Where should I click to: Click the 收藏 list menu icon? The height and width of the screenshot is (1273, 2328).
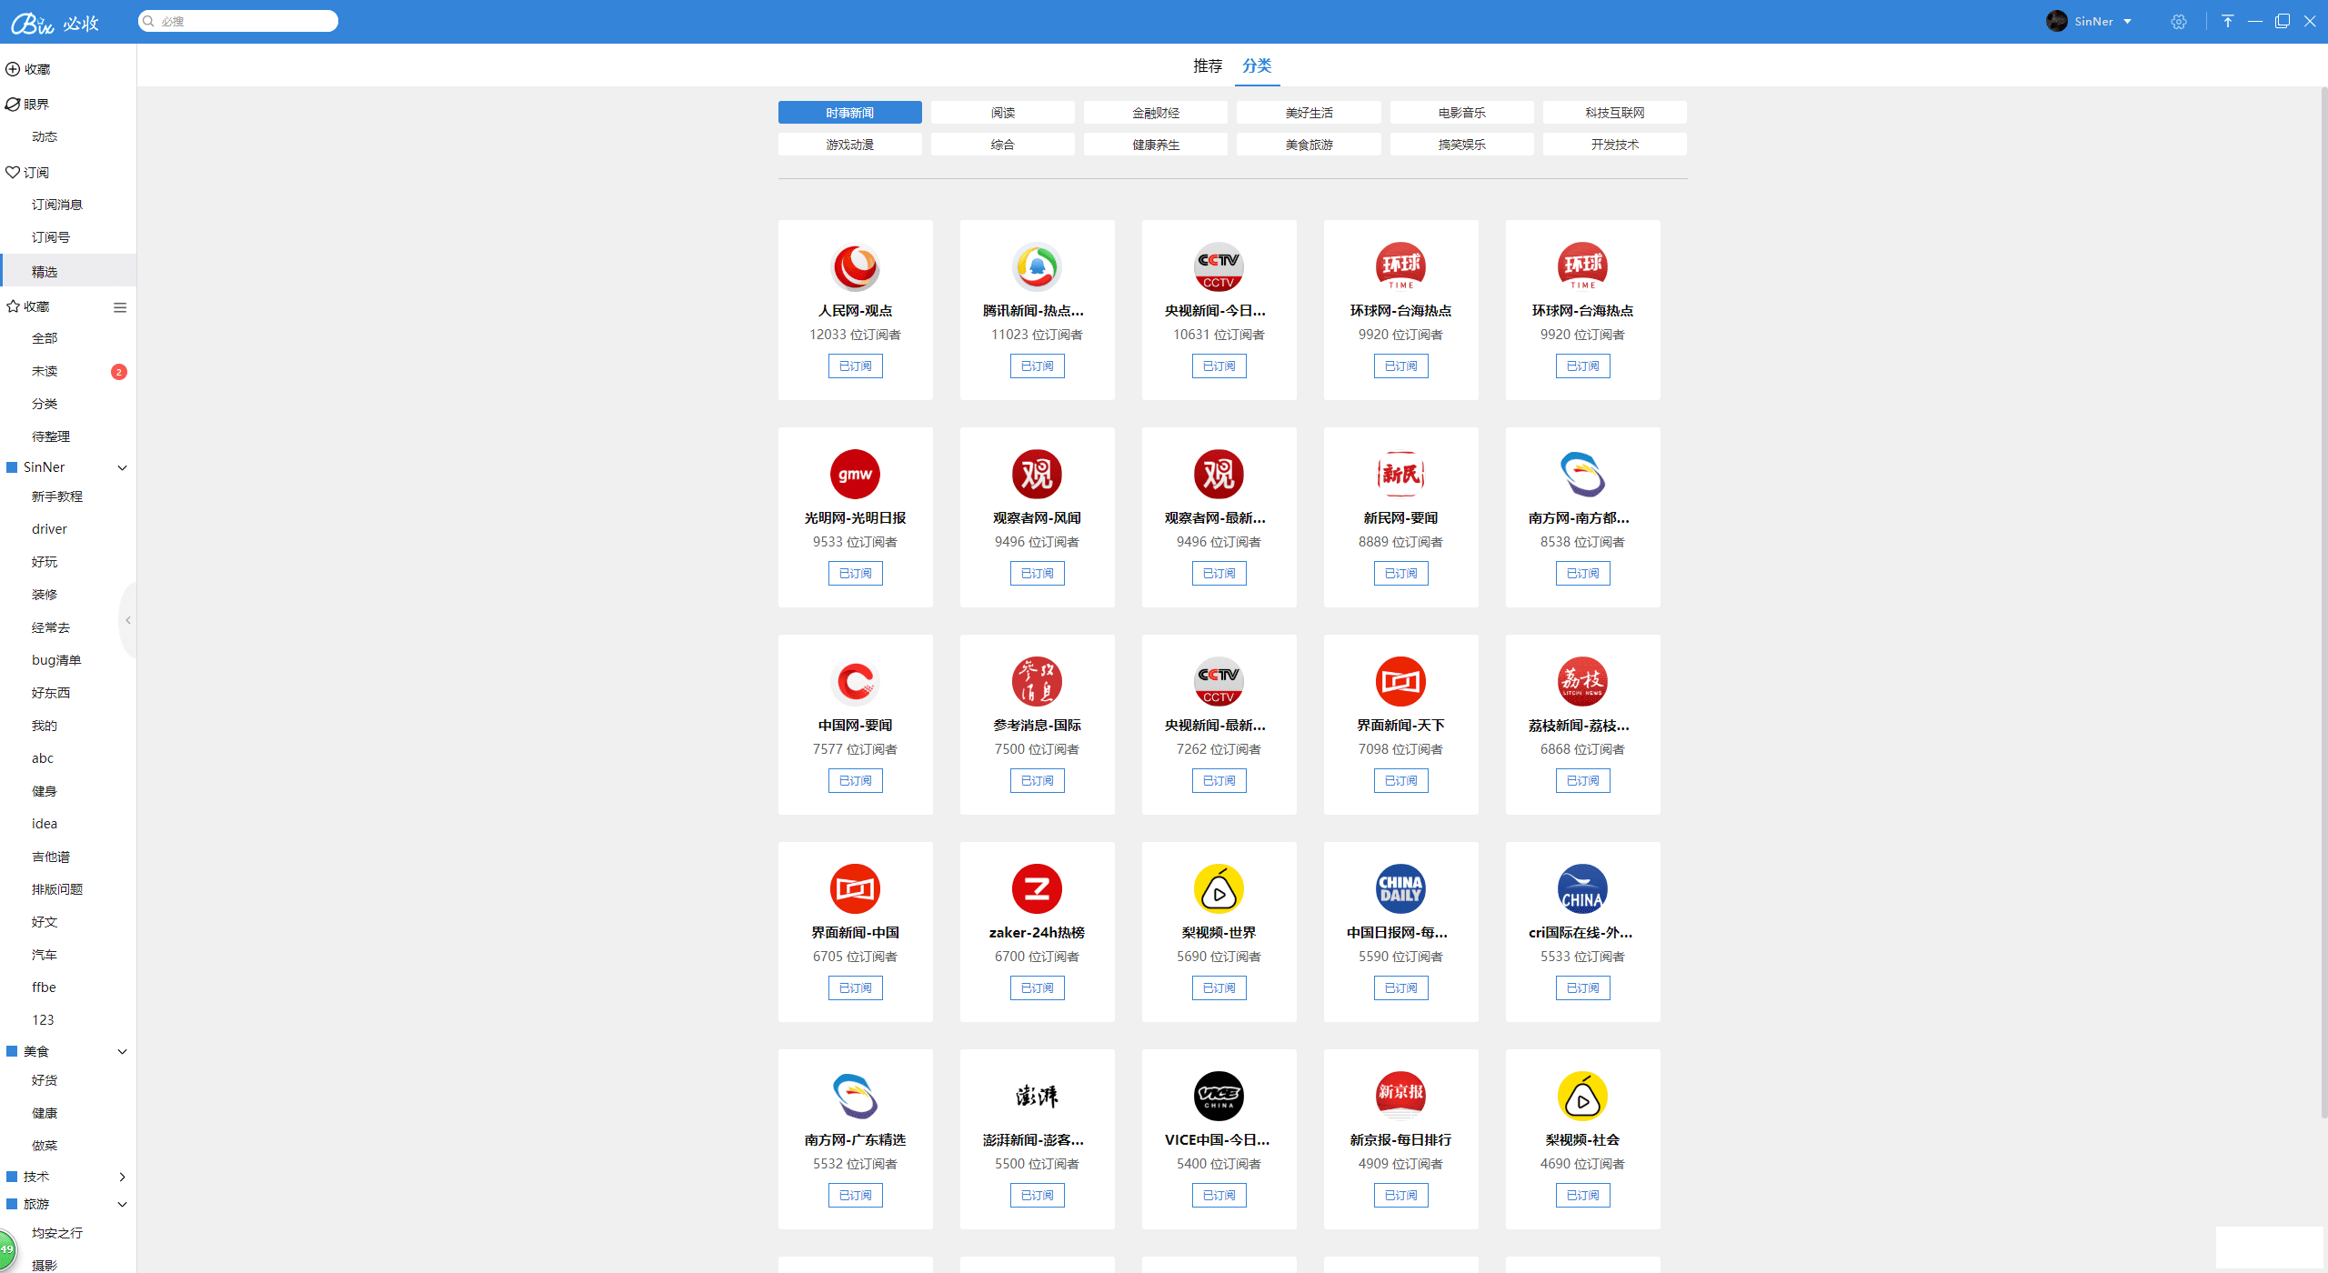coord(119,307)
